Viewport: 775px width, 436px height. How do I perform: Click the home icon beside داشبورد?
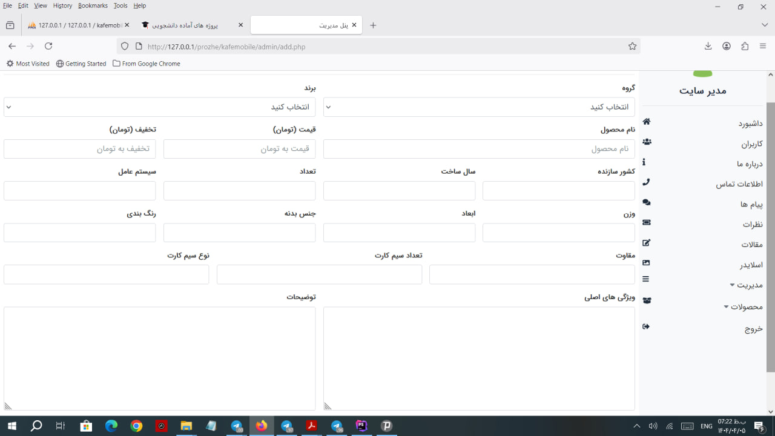tap(646, 122)
